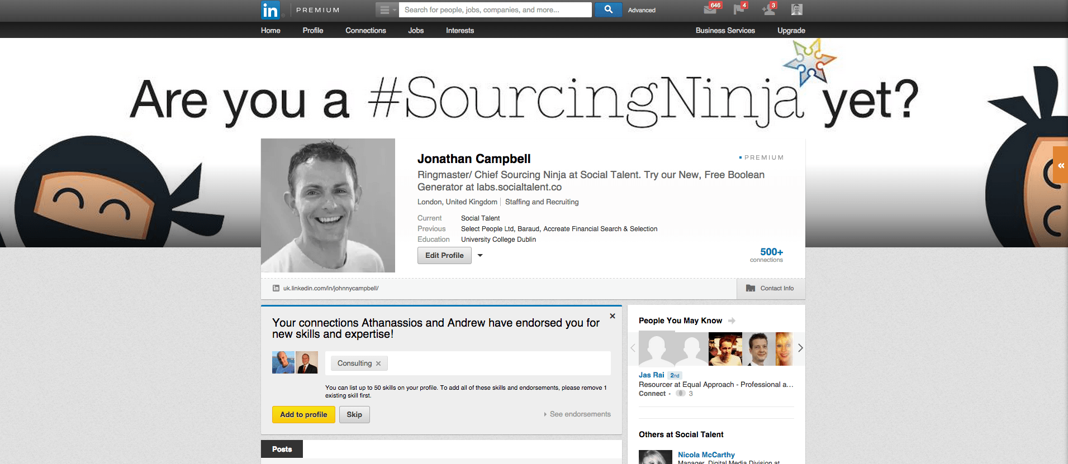This screenshot has height=464, width=1068.
Task: Open the Jobs menu item
Action: pyautogui.click(x=416, y=30)
